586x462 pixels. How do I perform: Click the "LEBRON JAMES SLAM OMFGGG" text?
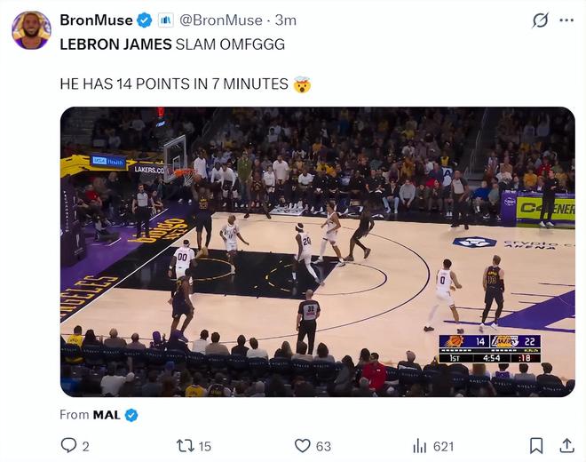pyautogui.click(x=172, y=44)
